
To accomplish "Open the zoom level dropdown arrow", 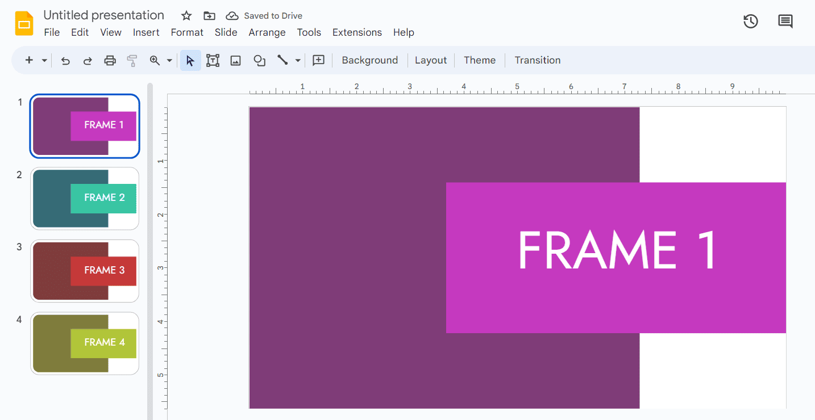I will (x=169, y=61).
